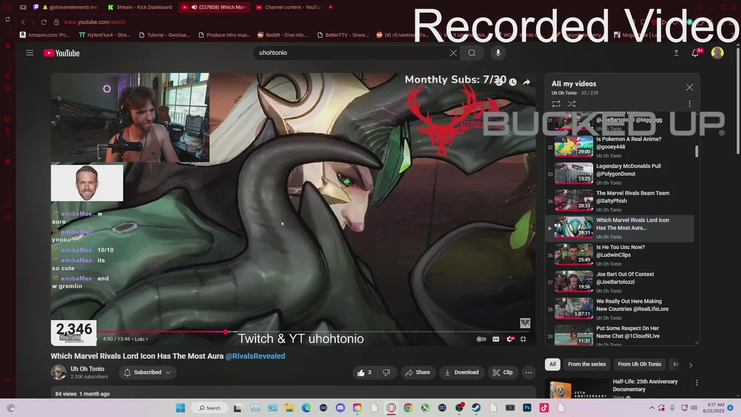Go to YouTube home via logo
Screen dimensions: 741x417
[61, 53]
